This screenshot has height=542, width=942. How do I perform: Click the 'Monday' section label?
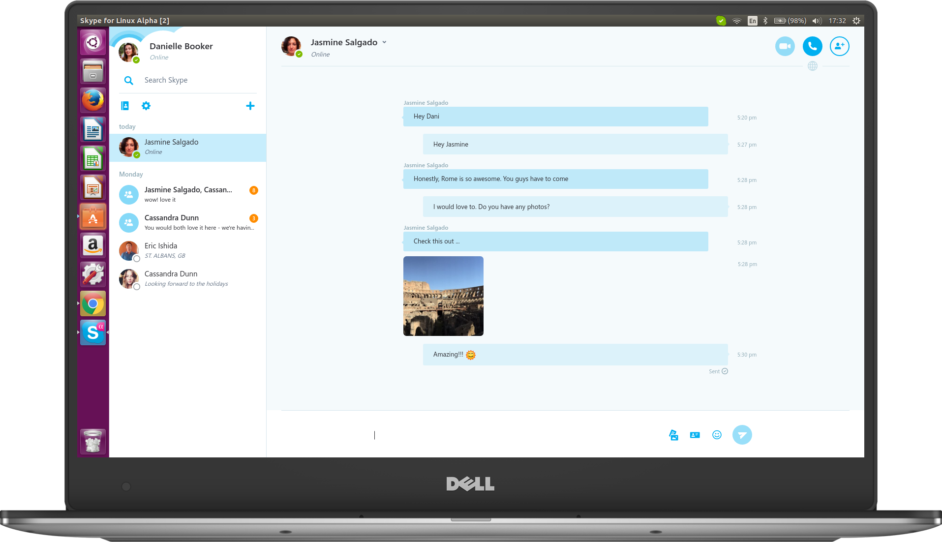click(x=131, y=175)
